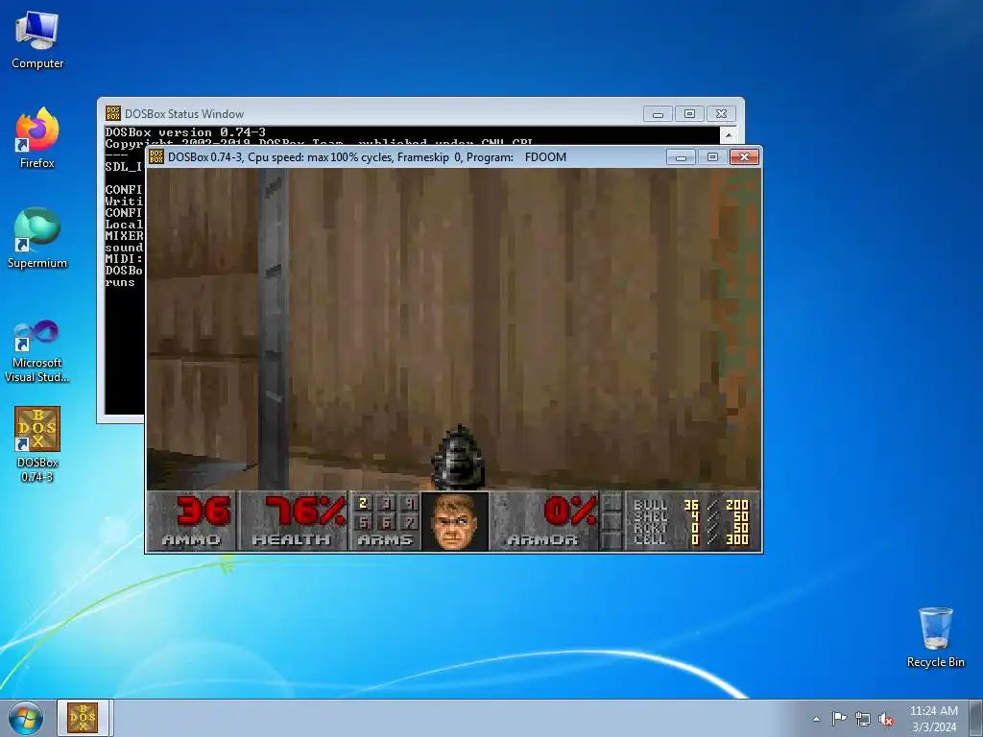Click the DOSBox taskbar button
The image size is (983, 737).
point(84,718)
